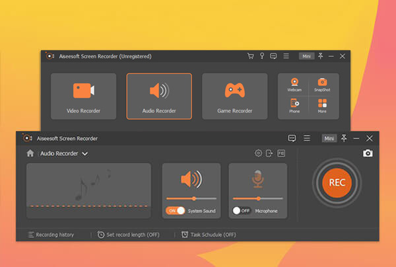Open the Game Recorder tile
Viewport: 396px width, 267px height.
click(x=234, y=96)
